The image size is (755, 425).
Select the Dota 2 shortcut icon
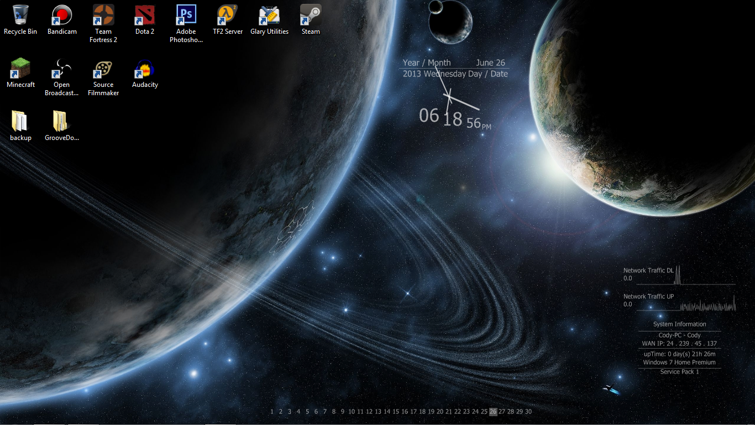pyautogui.click(x=145, y=15)
